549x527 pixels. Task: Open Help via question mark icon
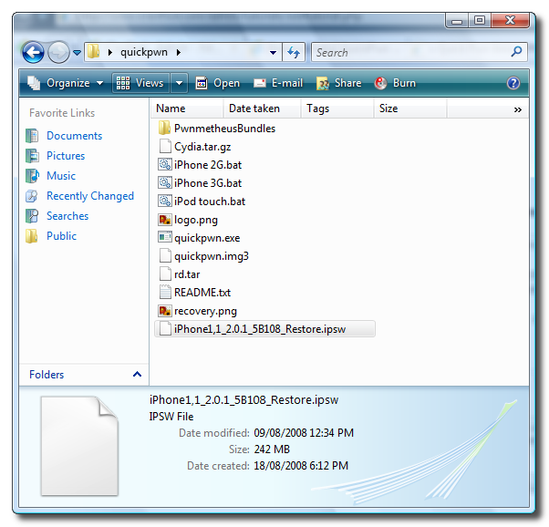(x=513, y=83)
